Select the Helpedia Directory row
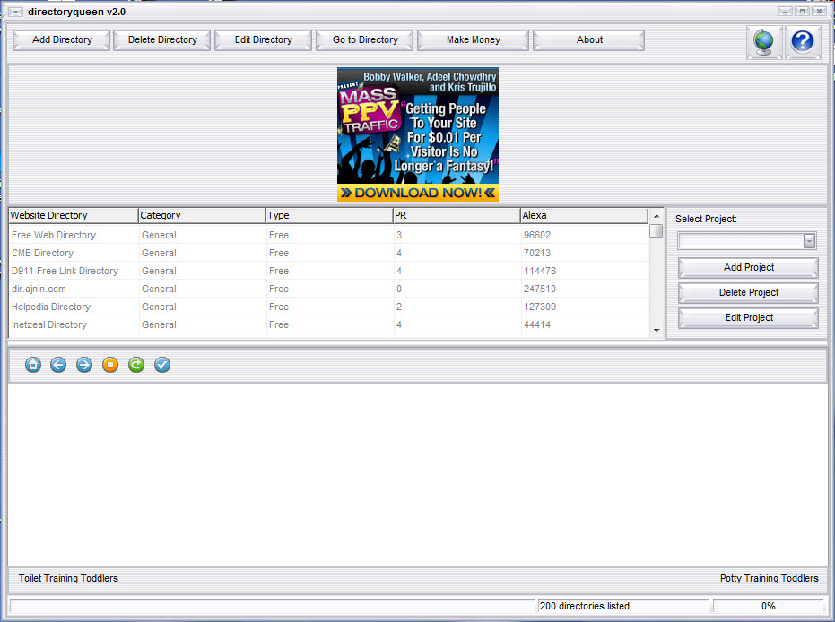 (328, 307)
